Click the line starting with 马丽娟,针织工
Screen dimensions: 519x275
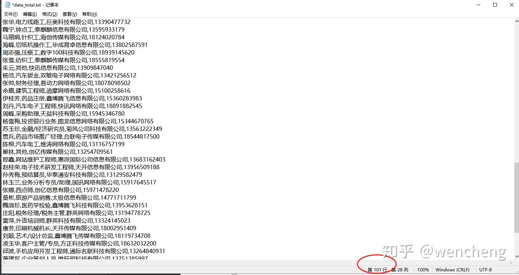click(63, 37)
